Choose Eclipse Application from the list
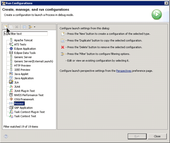Screen dimensions: 170x143 25,49
